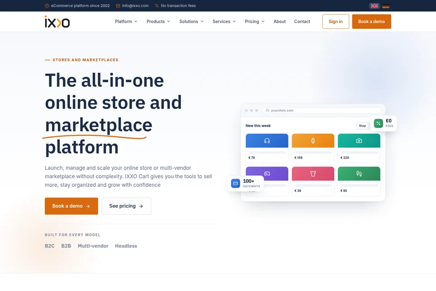436x291 pixels.
Task: Go to the About page
Action: click(x=279, y=21)
